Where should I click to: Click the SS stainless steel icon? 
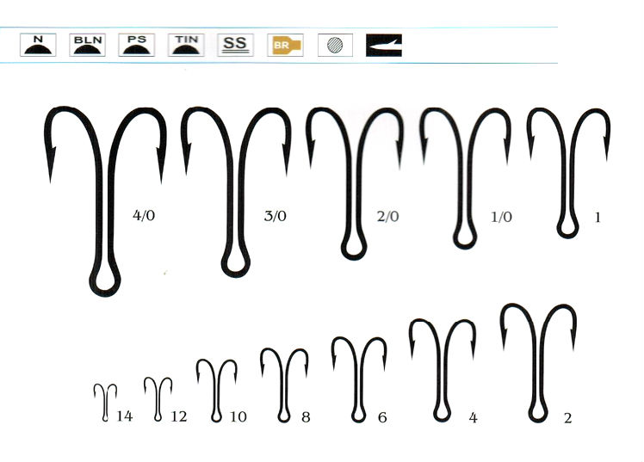tap(235, 45)
